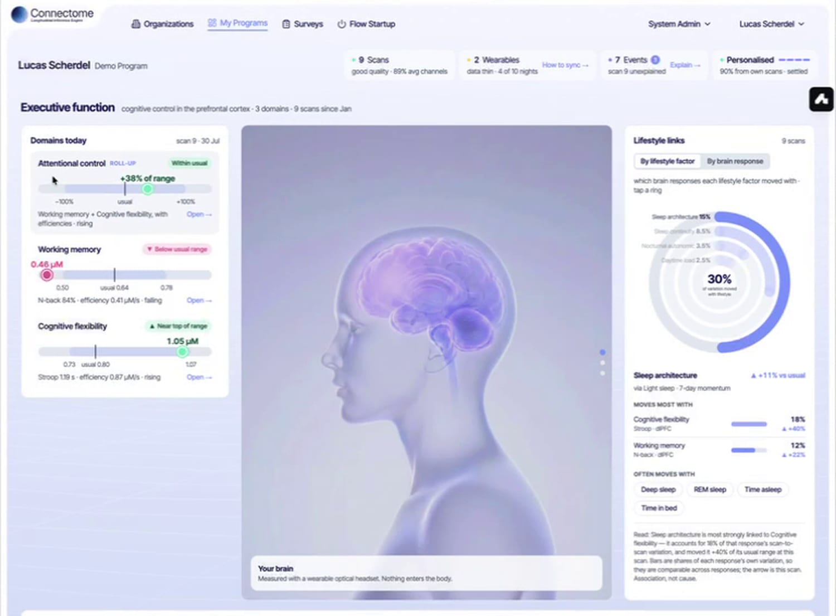This screenshot has width=836, height=616.
Task: Click the Personalised status card
Action: point(764,65)
